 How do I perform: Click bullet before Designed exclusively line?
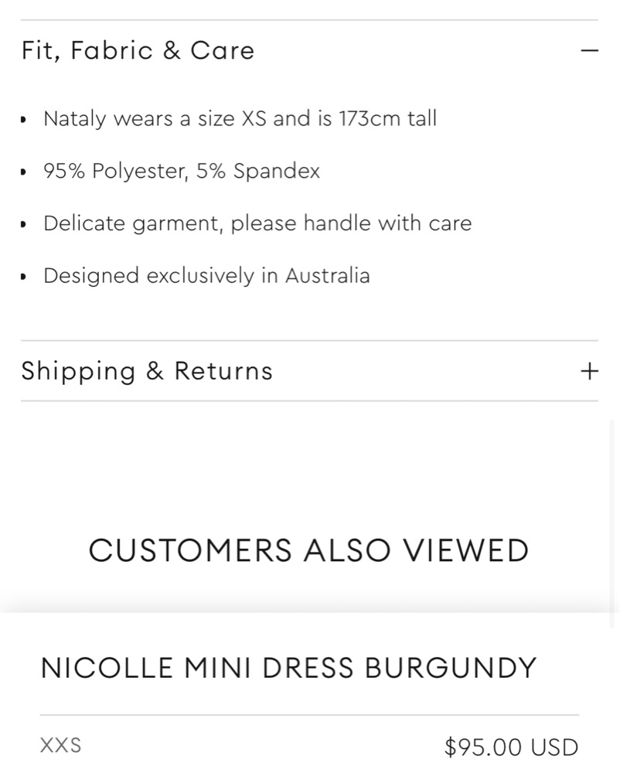point(25,277)
